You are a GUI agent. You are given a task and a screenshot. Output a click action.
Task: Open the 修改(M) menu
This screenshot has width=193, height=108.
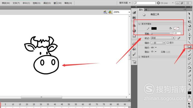[x=6, y=3]
